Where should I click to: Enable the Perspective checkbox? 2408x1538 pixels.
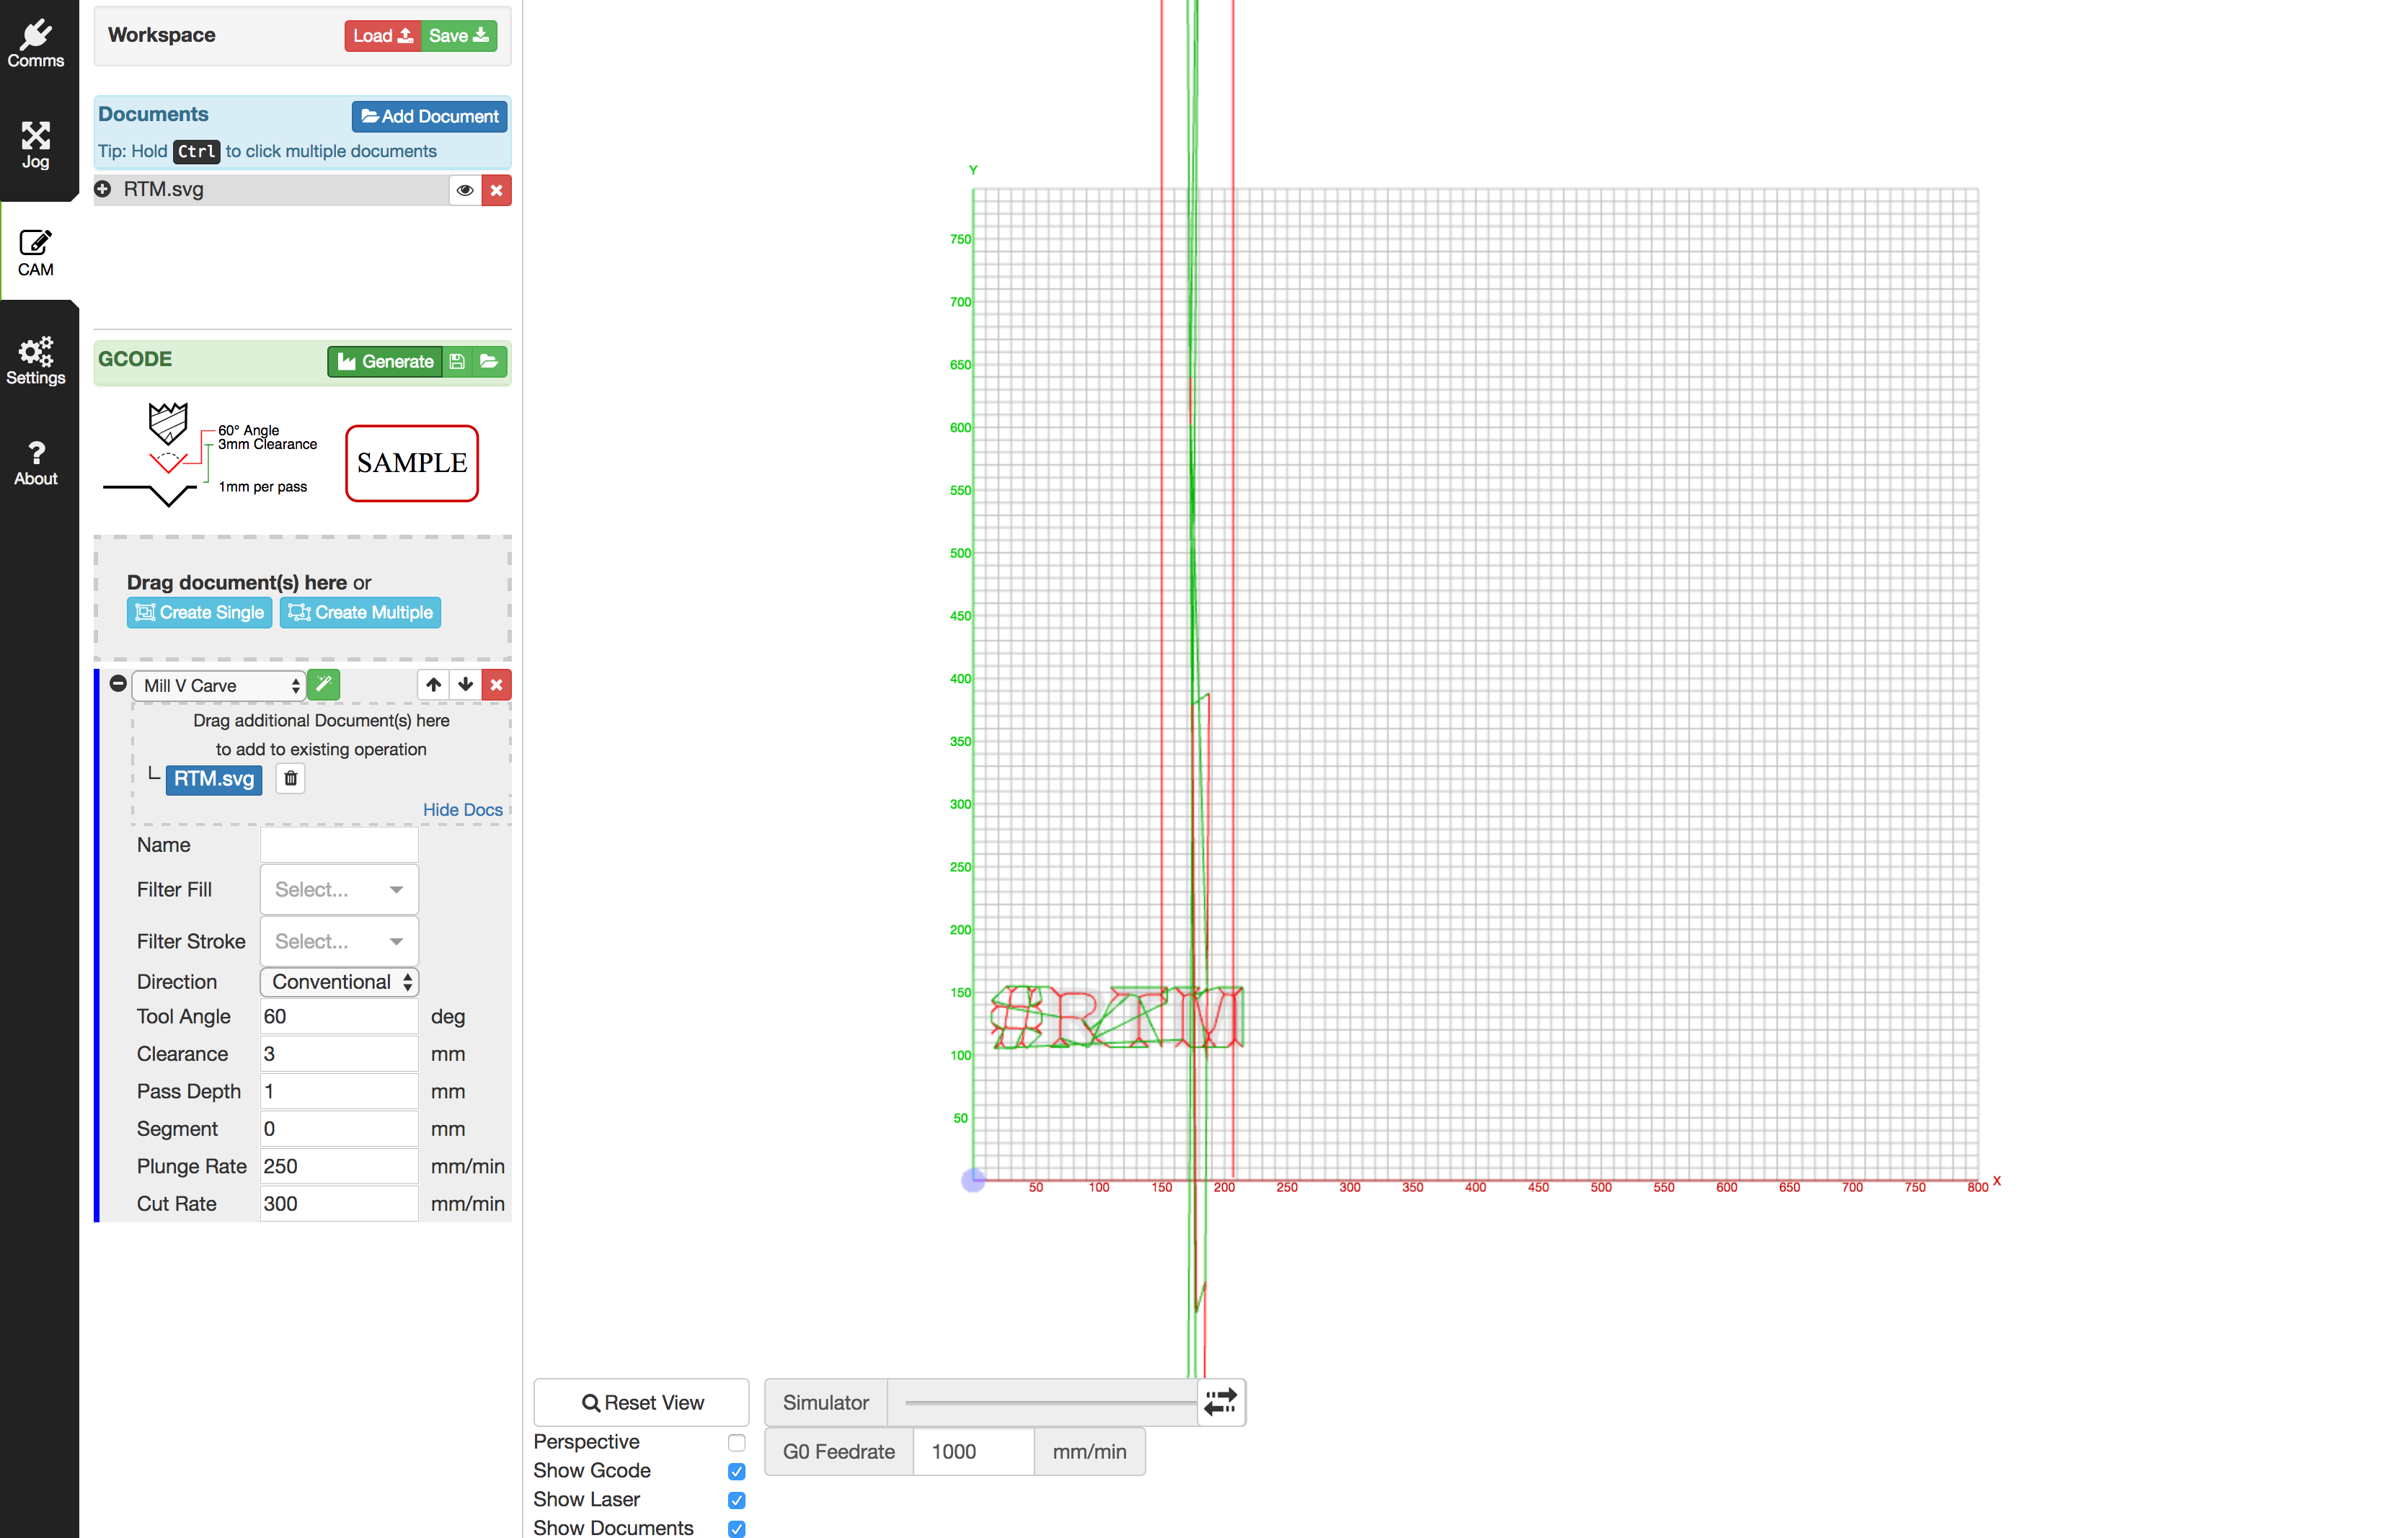coord(737,1442)
